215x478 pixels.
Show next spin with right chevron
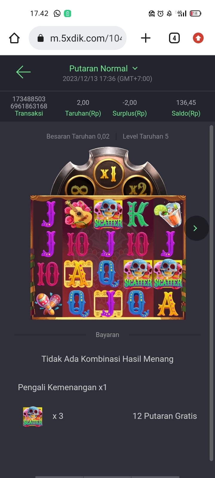pyautogui.click(x=196, y=228)
